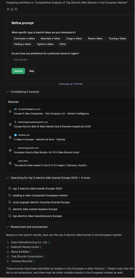This screenshot has height=278, width=135.
Task: Click the thumbs down icon
Action: click(x=16, y=9)
